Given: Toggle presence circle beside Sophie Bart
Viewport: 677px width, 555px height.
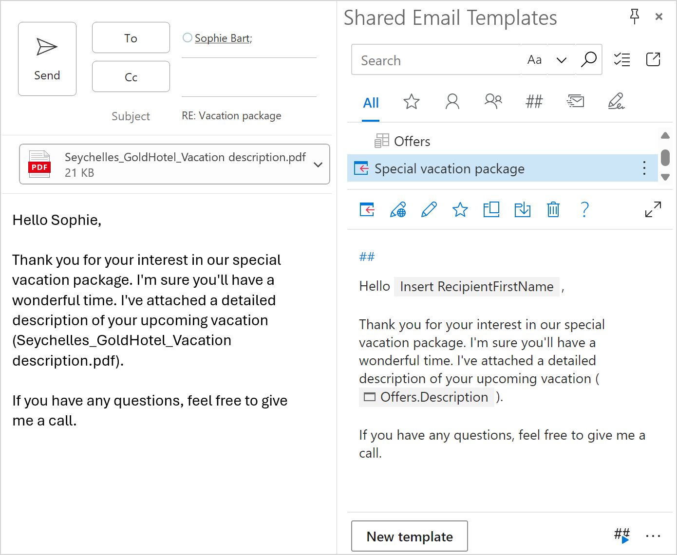Looking at the screenshot, I should [x=187, y=37].
